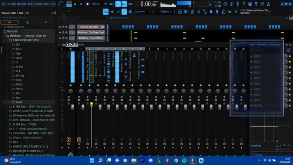Click the microphone recording icon at top

[238, 4]
